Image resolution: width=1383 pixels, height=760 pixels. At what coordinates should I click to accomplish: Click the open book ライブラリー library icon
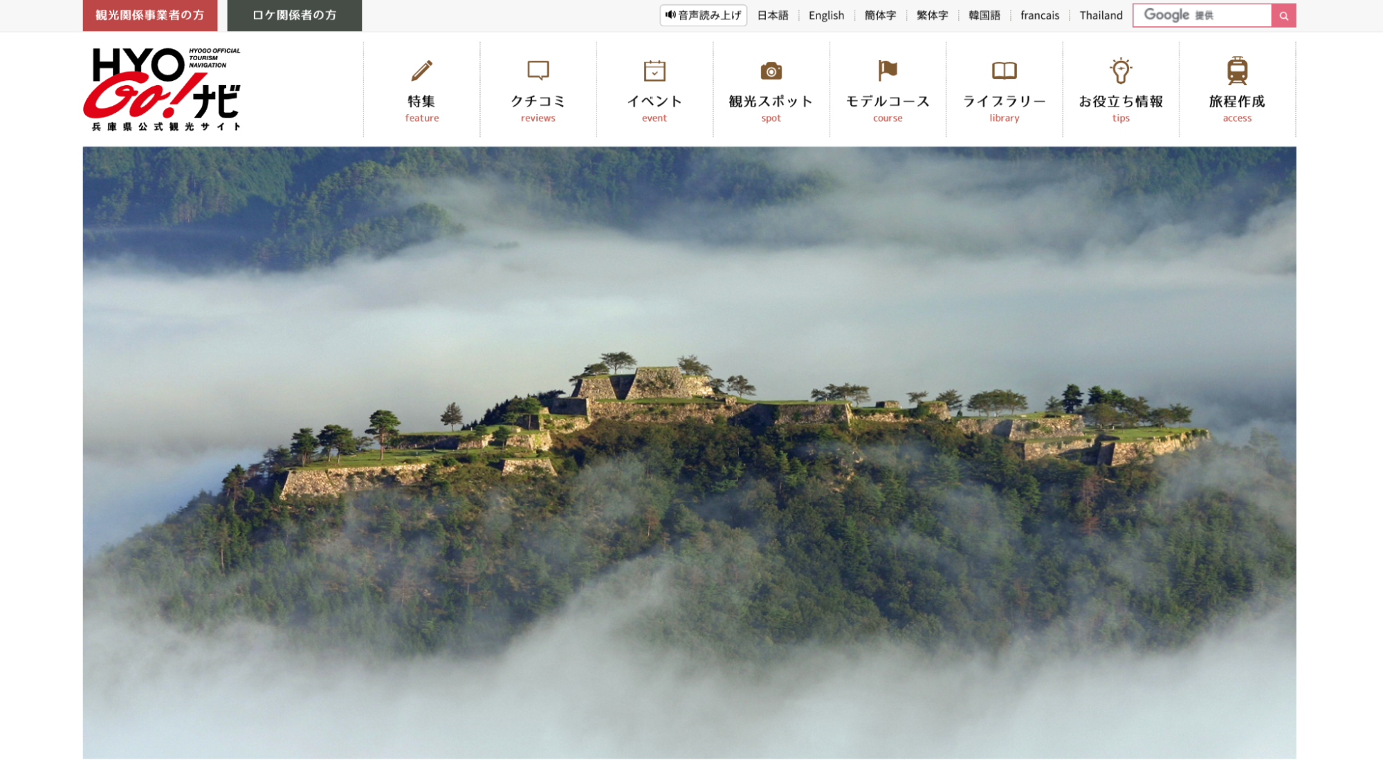(1004, 71)
